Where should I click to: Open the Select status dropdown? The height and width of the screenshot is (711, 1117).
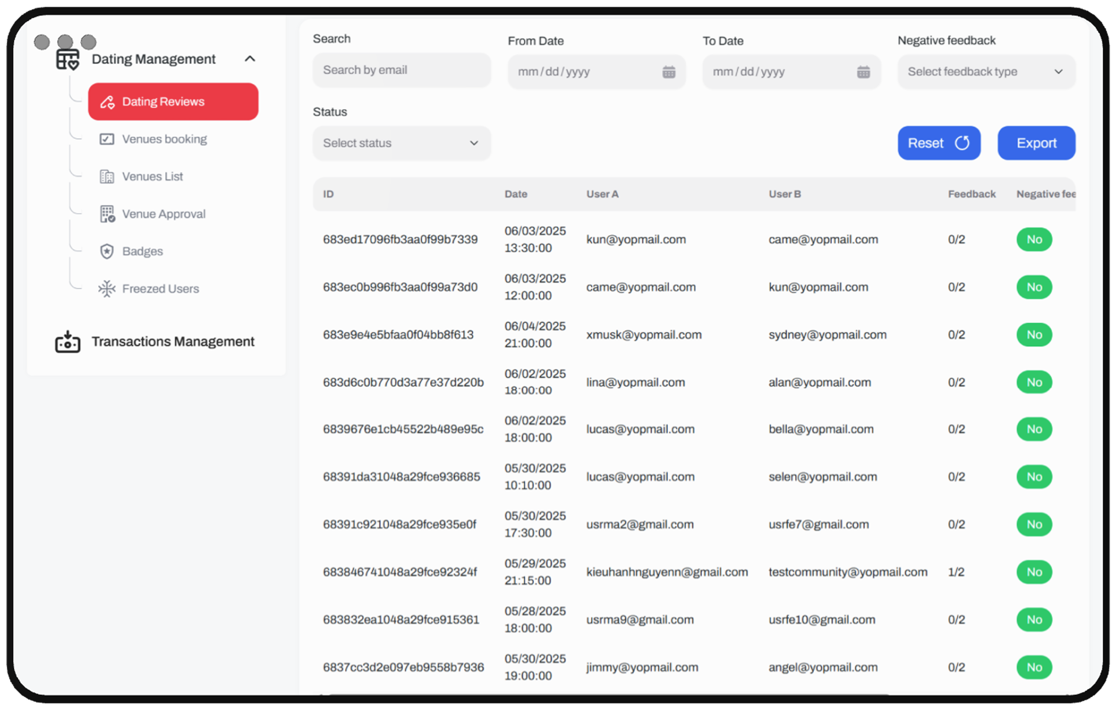tap(401, 143)
